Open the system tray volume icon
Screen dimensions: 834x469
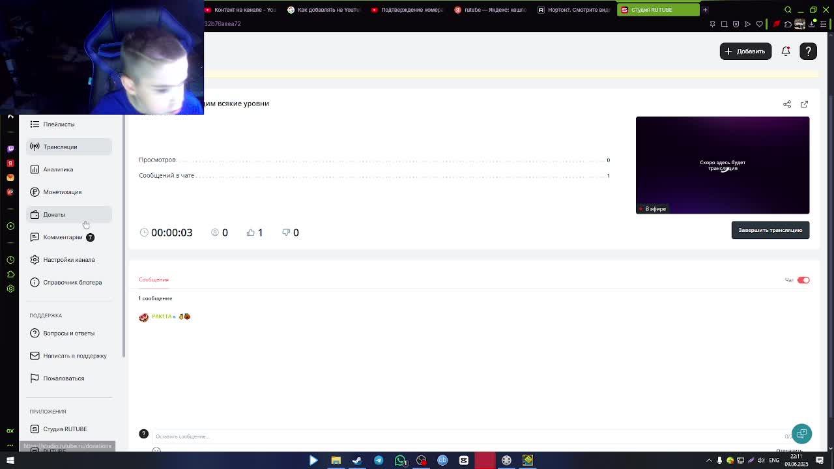pyautogui.click(x=760, y=461)
